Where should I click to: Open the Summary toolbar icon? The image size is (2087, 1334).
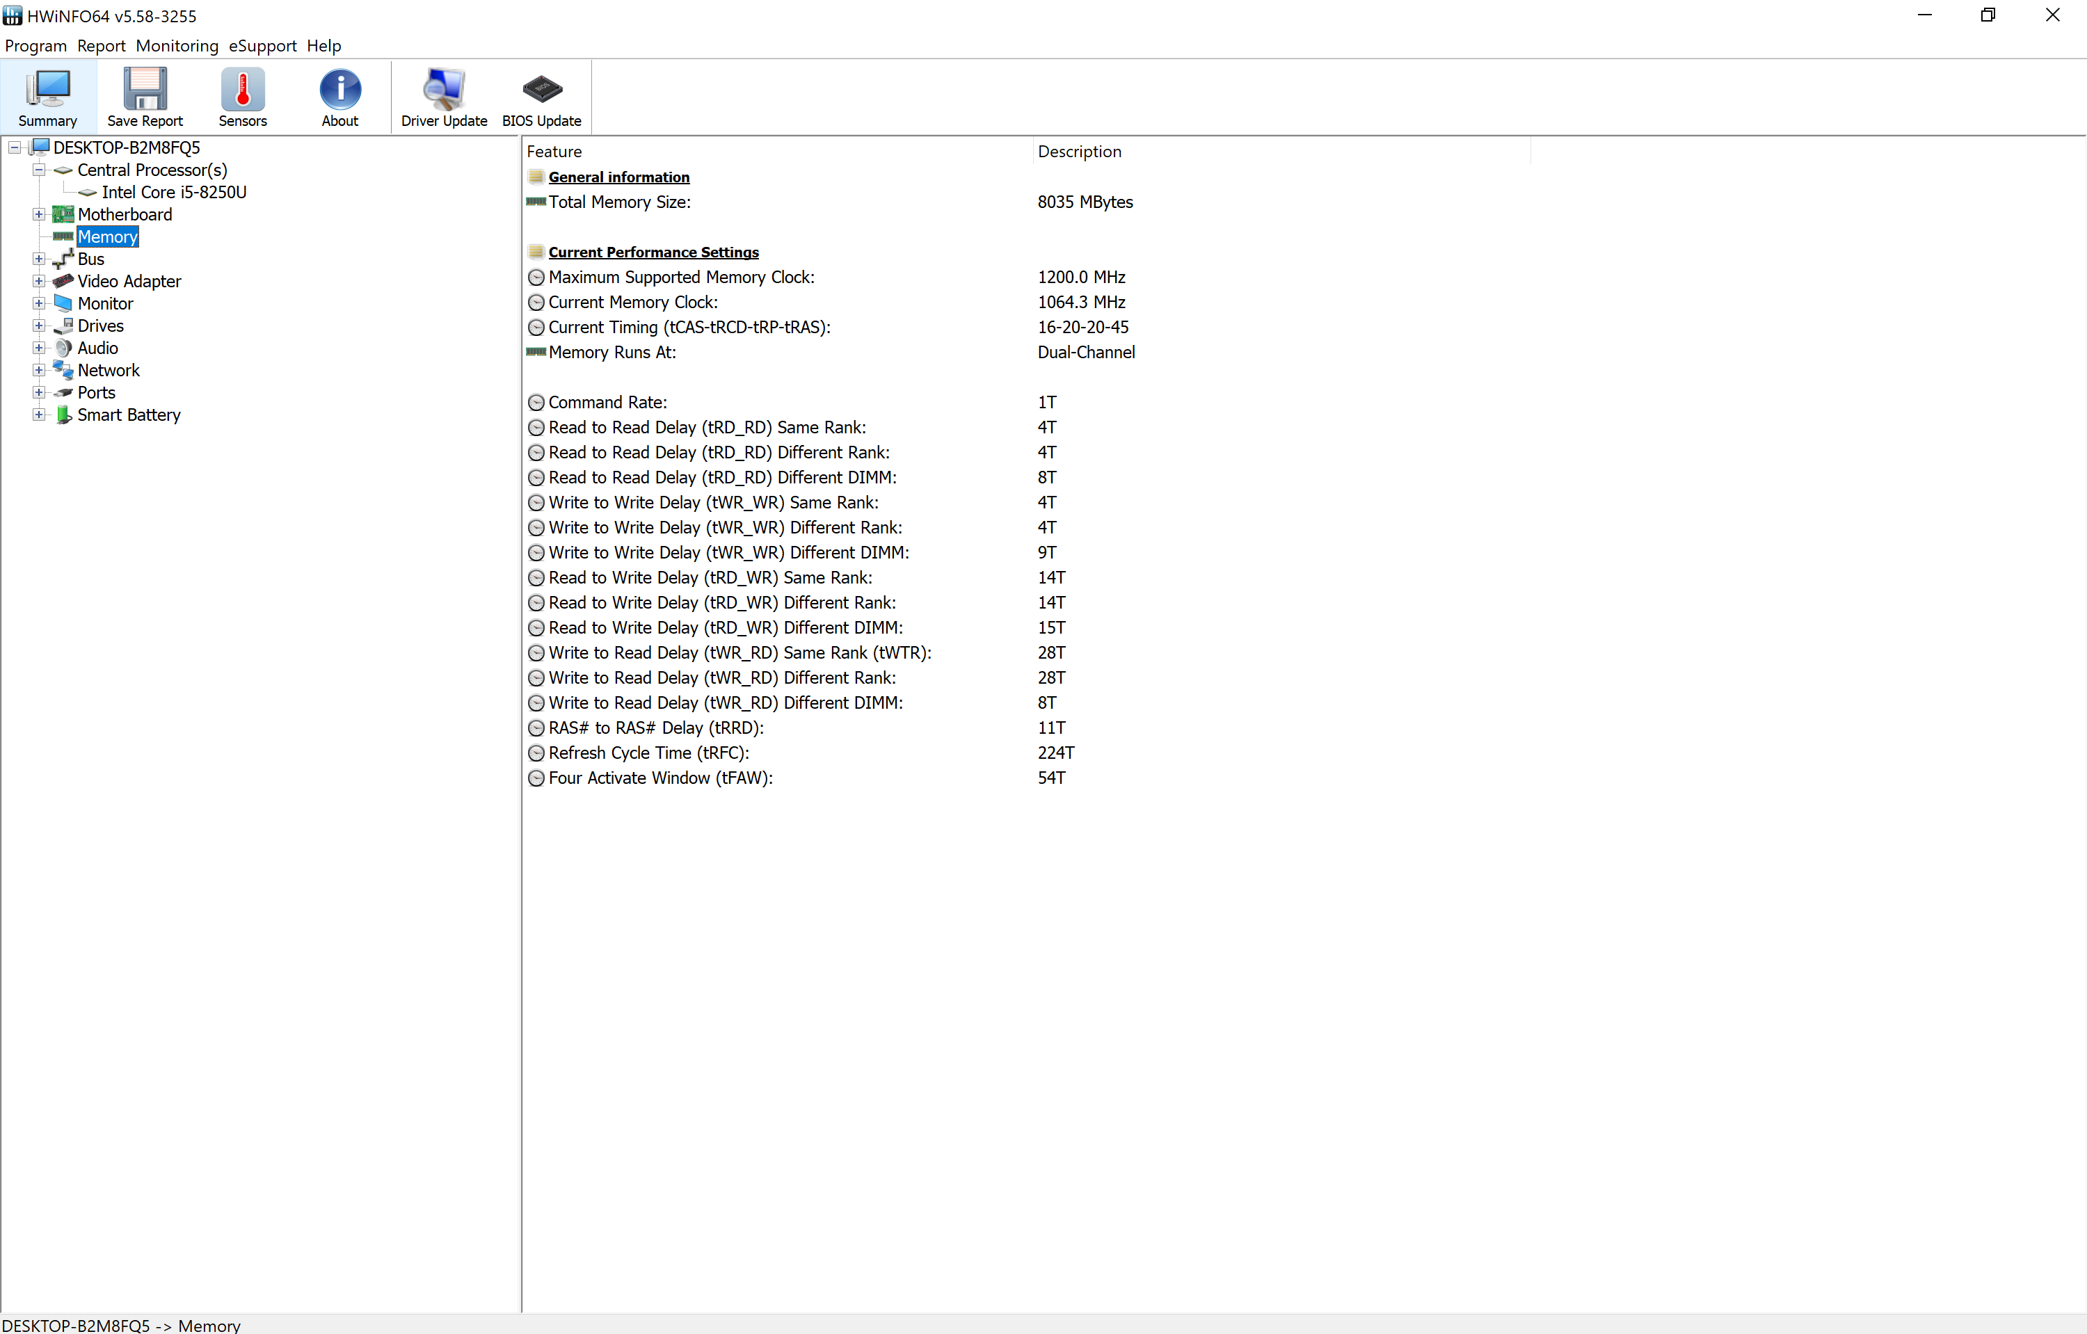point(48,97)
